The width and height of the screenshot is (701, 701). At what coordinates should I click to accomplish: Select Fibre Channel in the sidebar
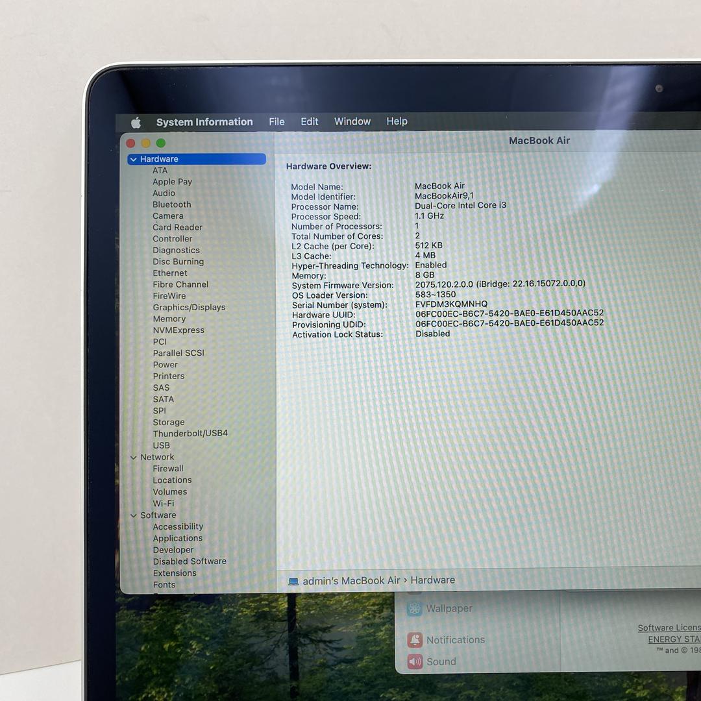(x=180, y=284)
